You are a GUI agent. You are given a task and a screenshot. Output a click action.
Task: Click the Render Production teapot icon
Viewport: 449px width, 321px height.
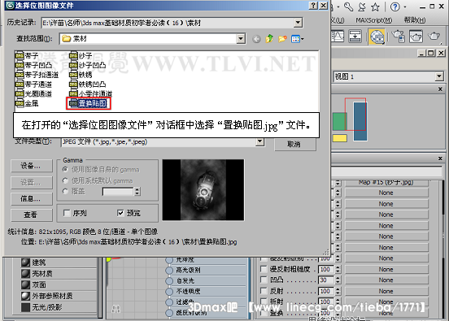[434, 37]
